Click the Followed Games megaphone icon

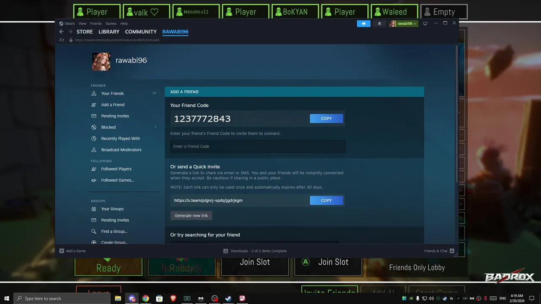pos(94,180)
